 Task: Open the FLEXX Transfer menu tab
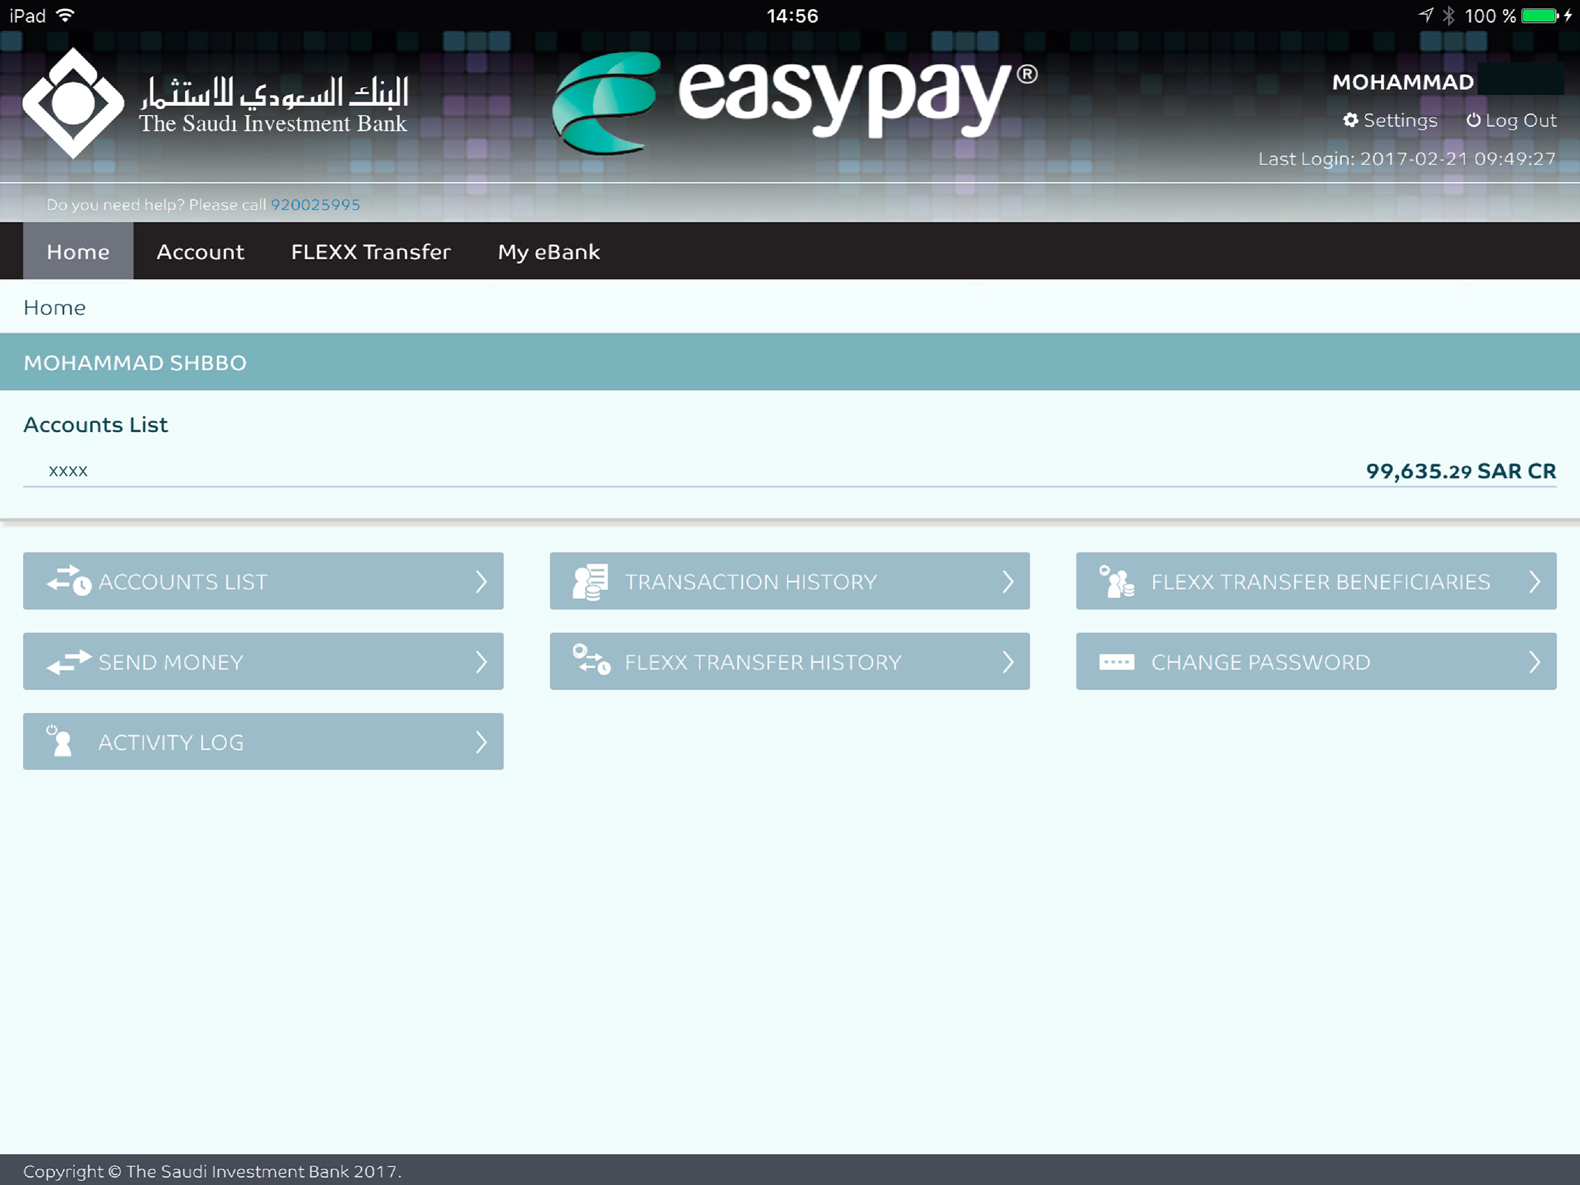[371, 252]
